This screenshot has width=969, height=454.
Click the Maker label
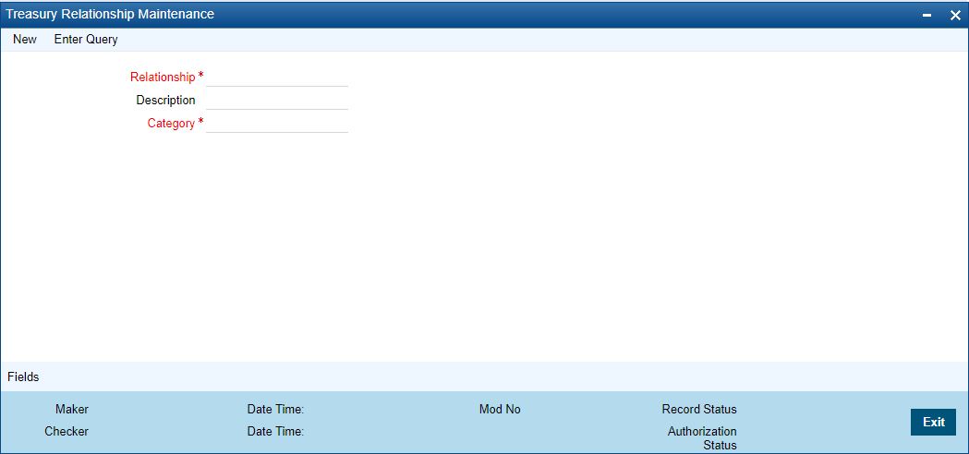(x=72, y=409)
